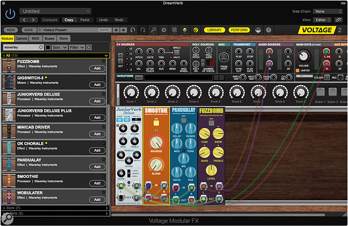Switch to the Cabinets tab
The width and height of the screenshot is (348, 226).
click(x=21, y=39)
